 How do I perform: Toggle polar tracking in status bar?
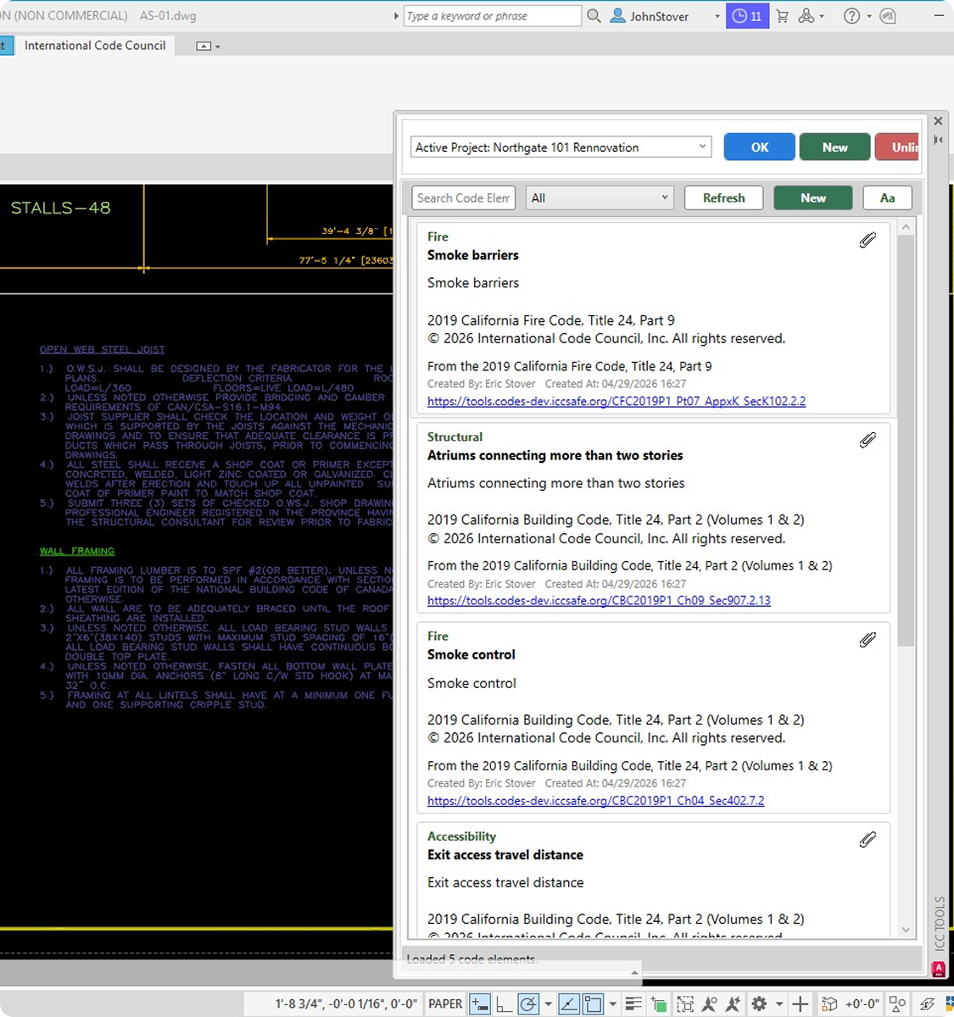(x=528, y=1004)
